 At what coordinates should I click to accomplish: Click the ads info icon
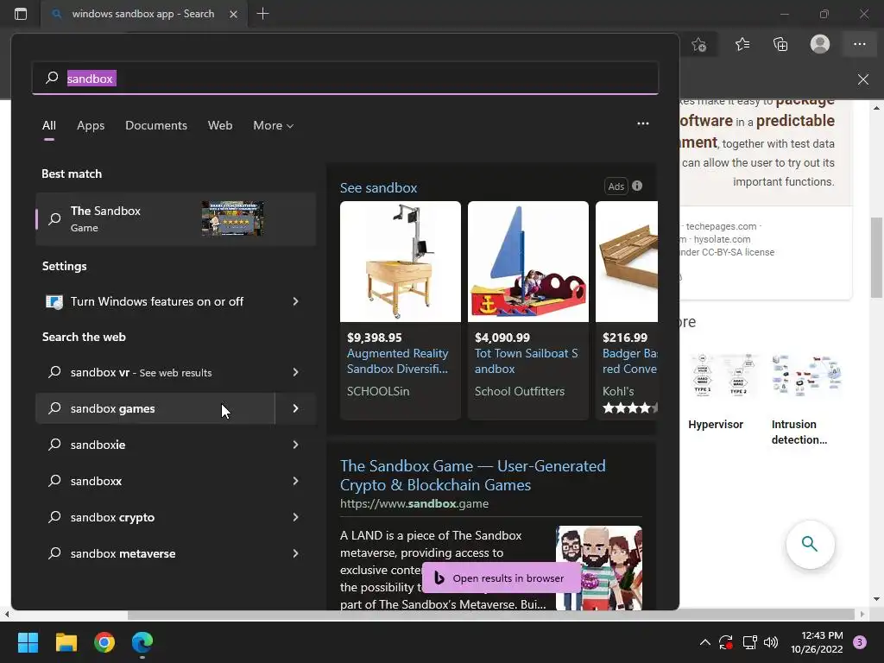tap(637, 186)
